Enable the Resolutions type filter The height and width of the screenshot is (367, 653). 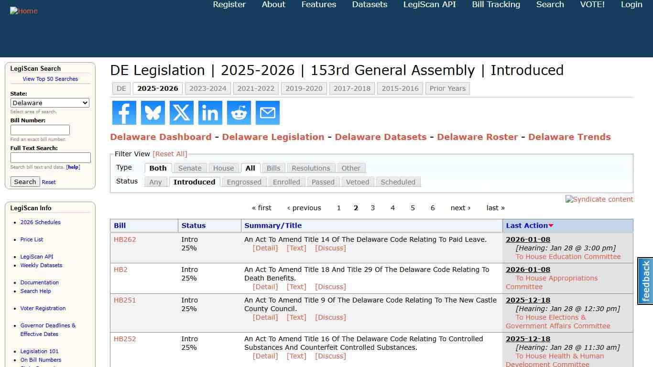[311, 168]
